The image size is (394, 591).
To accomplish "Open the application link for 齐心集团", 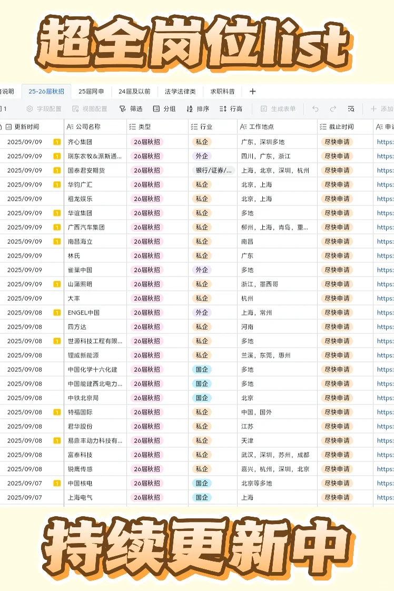I will tap(385, 142).
